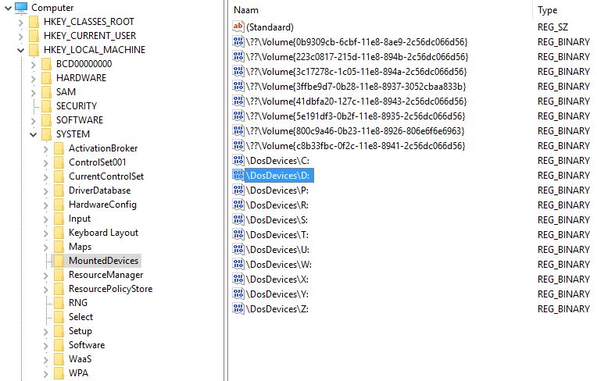Image resolution: width=597 pixels, height=381 pixels.
Task: Click the Computer monitor icon in tree
Action: pyautogui.click(x=21, y=8)
